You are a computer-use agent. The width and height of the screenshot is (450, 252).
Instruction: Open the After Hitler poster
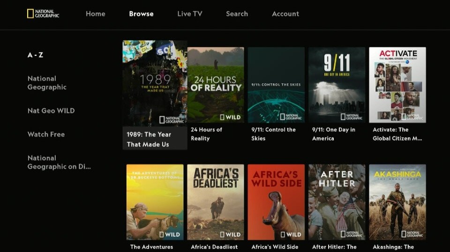pyautogui.click(x=337, y=202)
